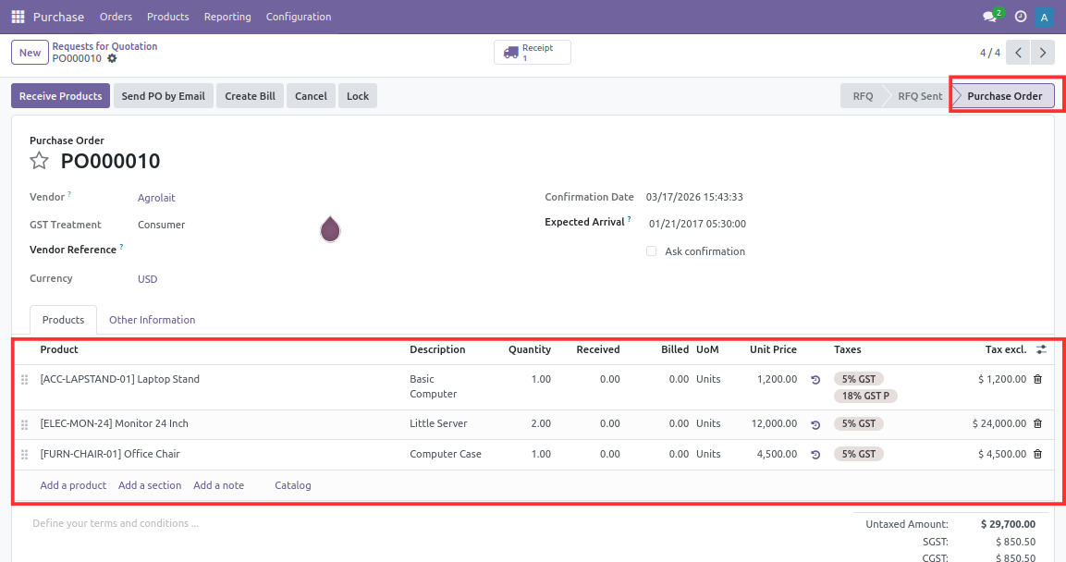Click the Vendor Reference help question mark

pos(122,248)
